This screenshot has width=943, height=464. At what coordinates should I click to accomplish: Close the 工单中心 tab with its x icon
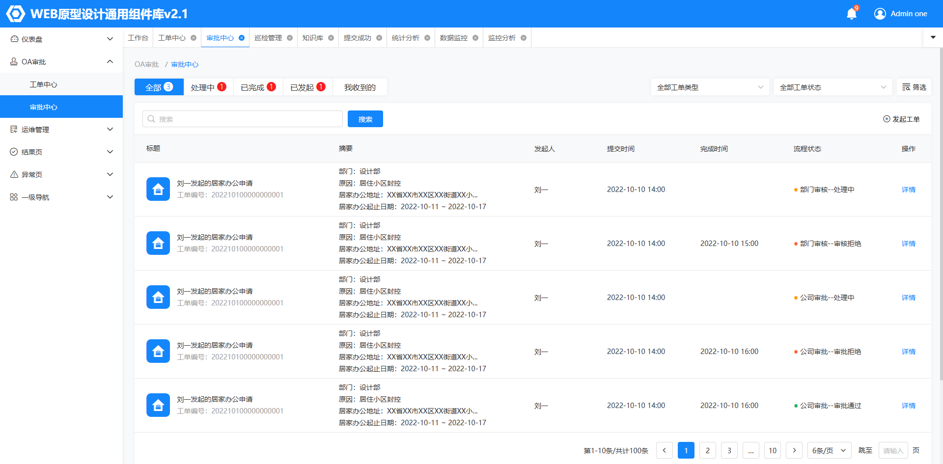coord(194,38)
